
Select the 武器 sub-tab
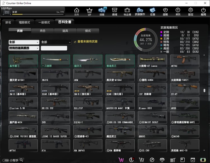(20, 31)
